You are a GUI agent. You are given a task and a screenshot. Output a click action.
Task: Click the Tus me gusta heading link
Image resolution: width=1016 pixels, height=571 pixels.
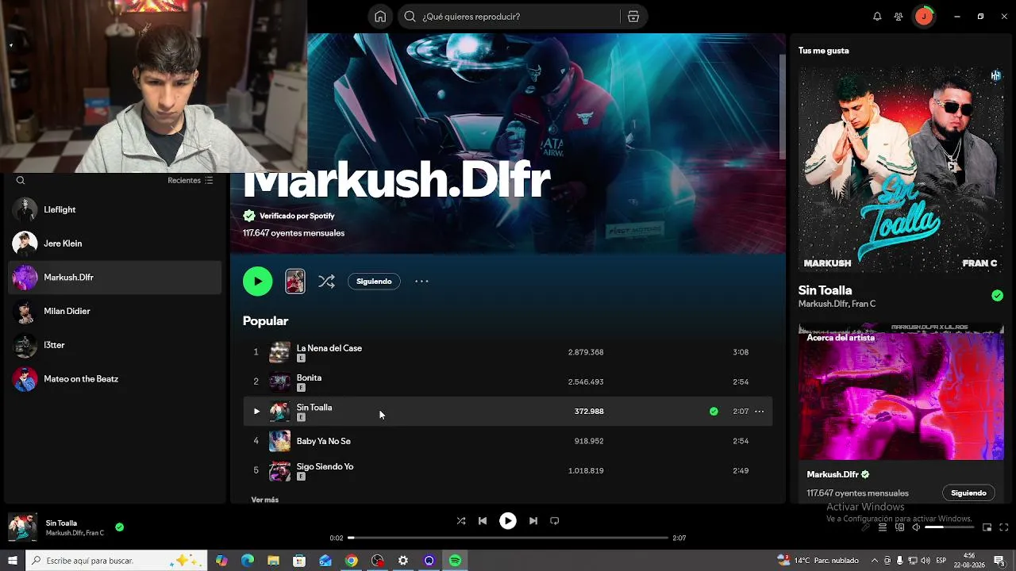(x=823, y=51)
